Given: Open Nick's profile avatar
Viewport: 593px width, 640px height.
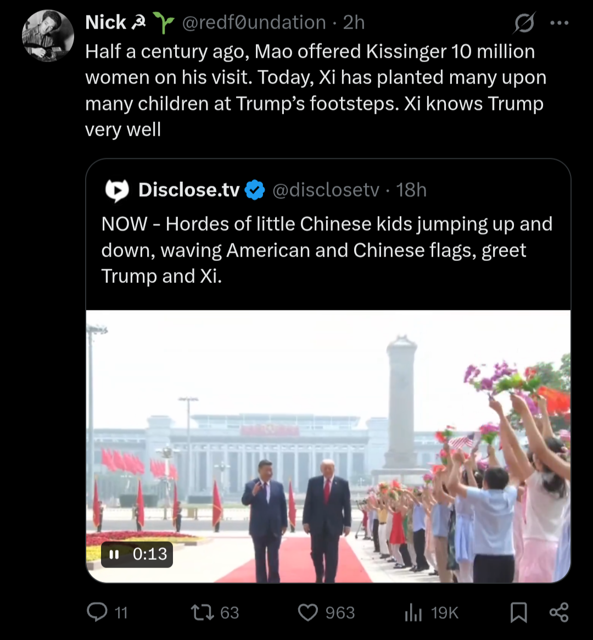Looking at the screenshot, I should click(48, 36).
